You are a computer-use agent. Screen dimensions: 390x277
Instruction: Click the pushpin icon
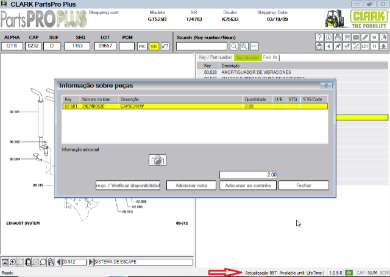pos(338,46)
